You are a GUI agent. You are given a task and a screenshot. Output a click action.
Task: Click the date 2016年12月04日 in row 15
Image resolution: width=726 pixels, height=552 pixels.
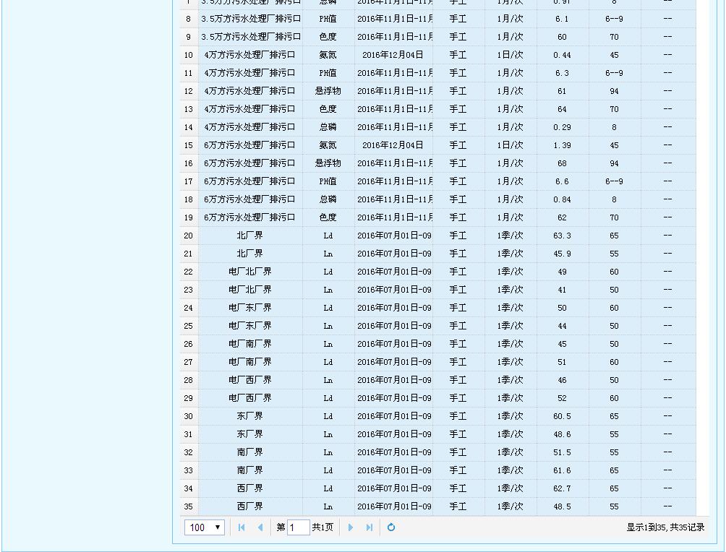coord(393,145)
